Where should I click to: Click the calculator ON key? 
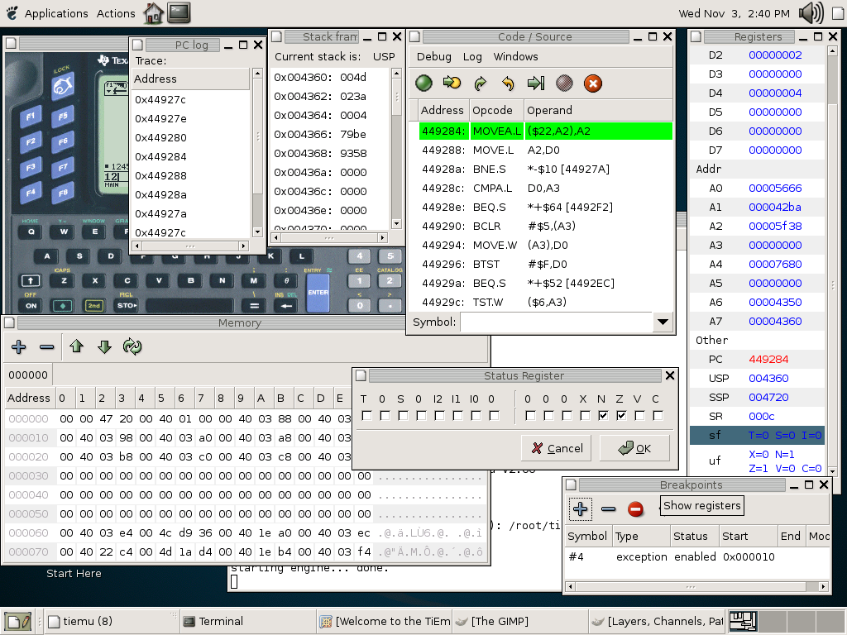(x=31, y=306)
